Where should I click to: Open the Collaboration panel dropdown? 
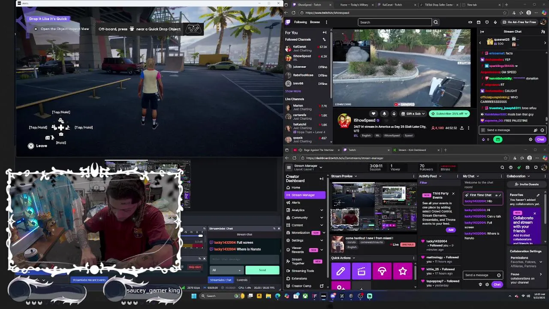528,176
